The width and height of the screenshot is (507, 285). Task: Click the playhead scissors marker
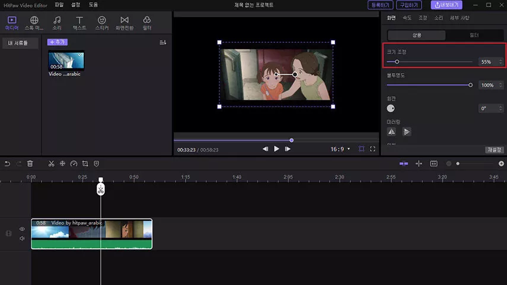click(101, 189)
